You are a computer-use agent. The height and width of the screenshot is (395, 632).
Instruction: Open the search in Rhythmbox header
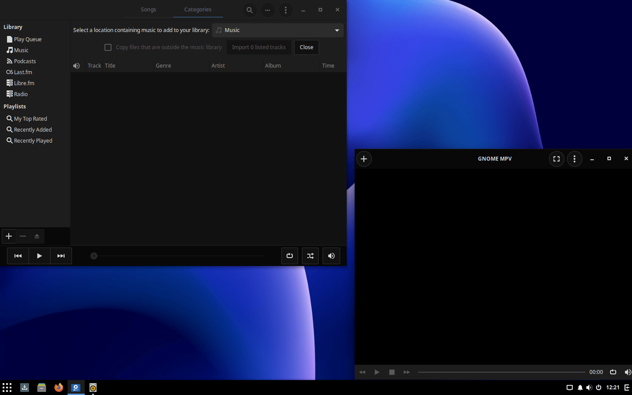(x=249, y=10)
